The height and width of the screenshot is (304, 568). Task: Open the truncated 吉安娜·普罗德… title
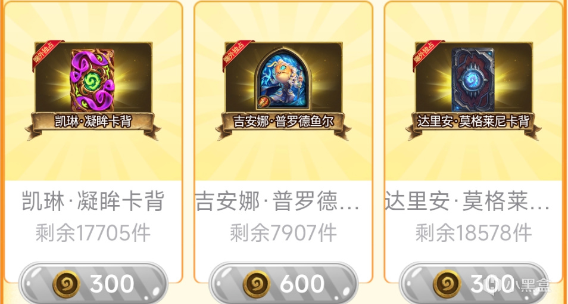coord(278,201)
